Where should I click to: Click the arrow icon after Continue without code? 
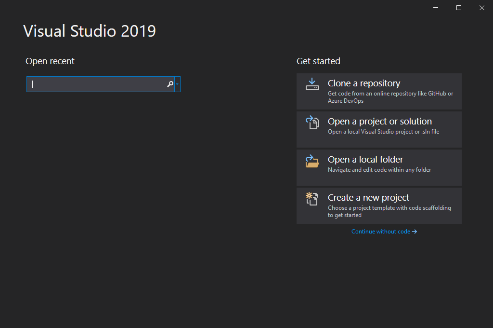(x=415, y=232)
